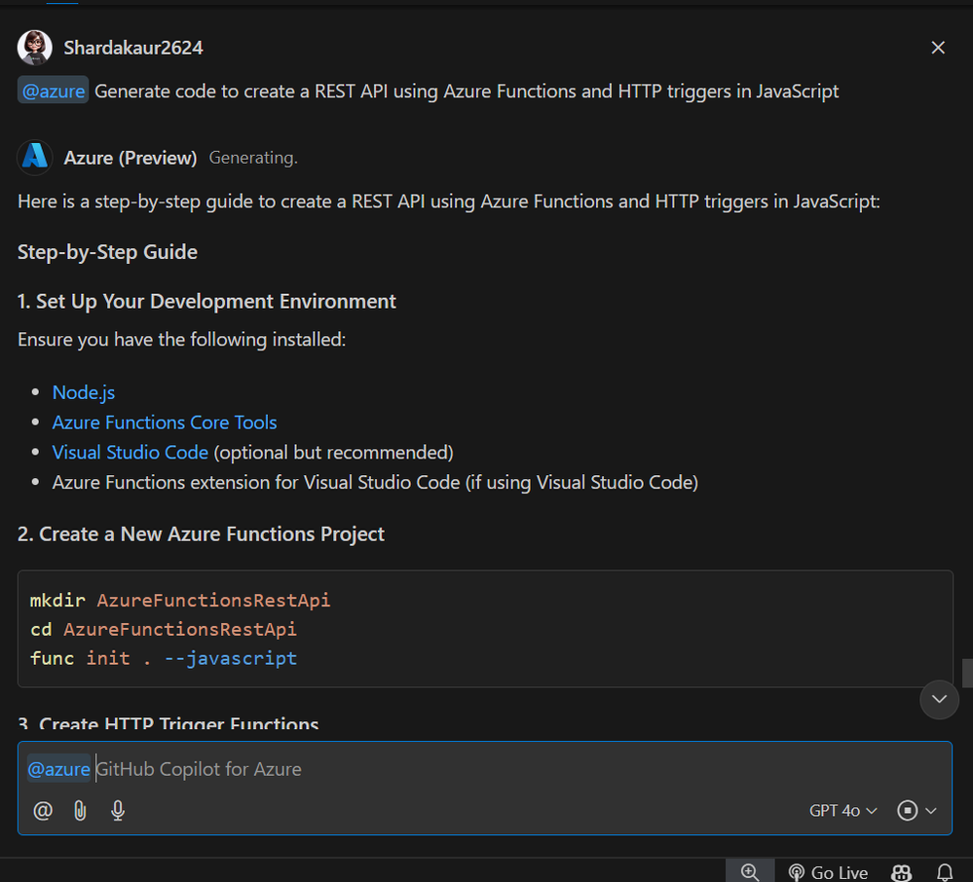Click the Azure (Preview) participant name
This screenshot has height=882, width=973.
[x=131, y=158]
